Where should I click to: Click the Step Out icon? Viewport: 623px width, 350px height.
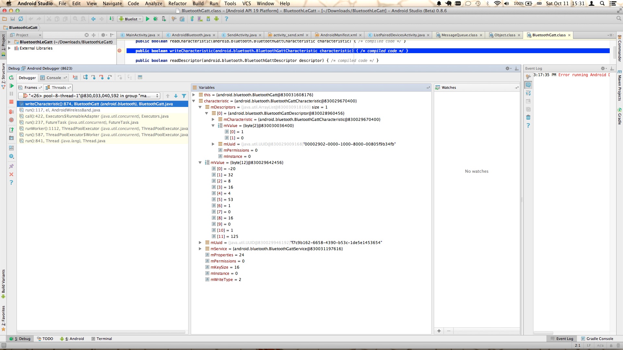point(110,77)
